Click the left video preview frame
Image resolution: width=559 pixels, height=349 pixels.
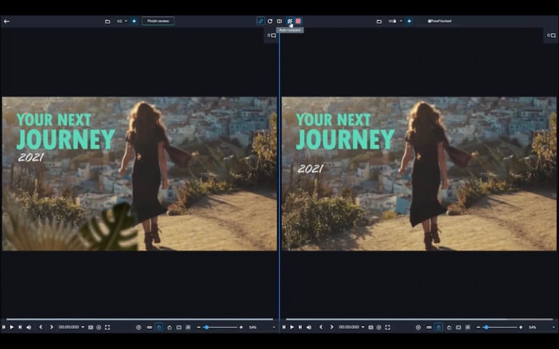tap(139, 173)
